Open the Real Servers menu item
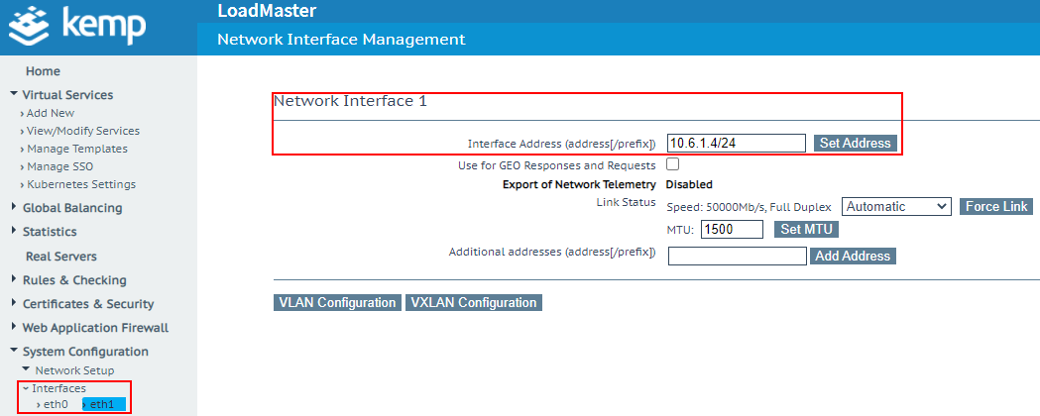This screenshot has width=1040, height=416. click(x=61, y=257)
